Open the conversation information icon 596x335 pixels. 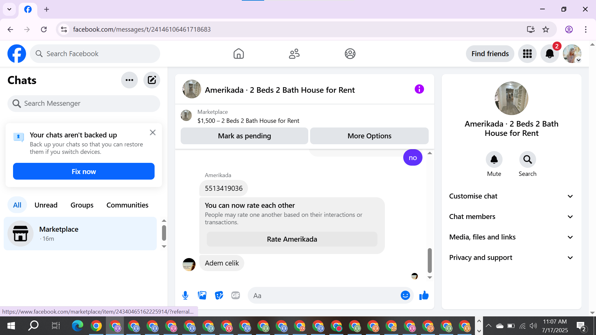pyautogui.click(x=419, y=89)
